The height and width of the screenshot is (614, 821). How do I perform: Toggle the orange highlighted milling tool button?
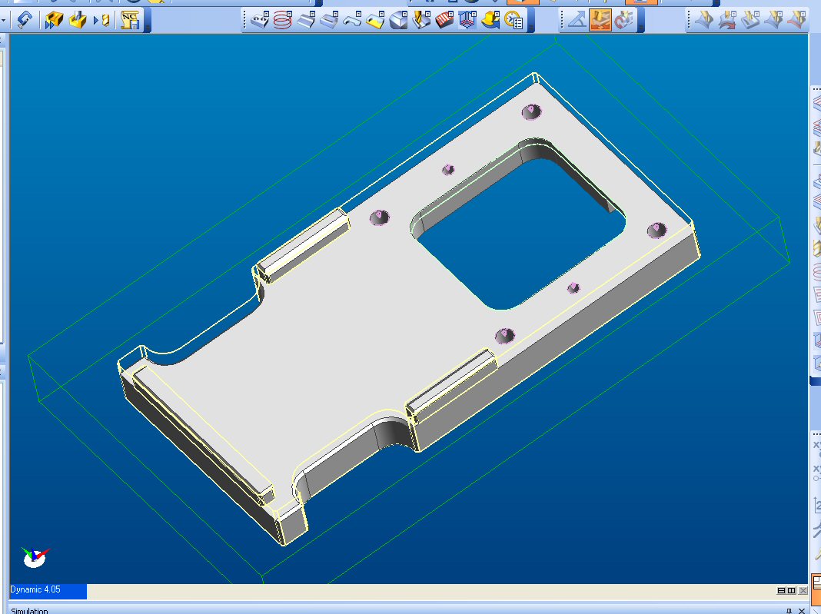tap(600, 21)
